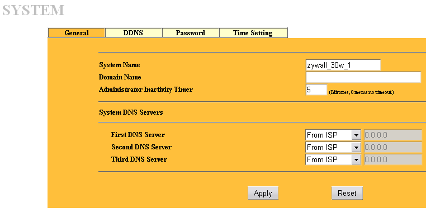The image size is (426, 212).
Task: Open the Password tab
Action: click(x=191, y=33)
